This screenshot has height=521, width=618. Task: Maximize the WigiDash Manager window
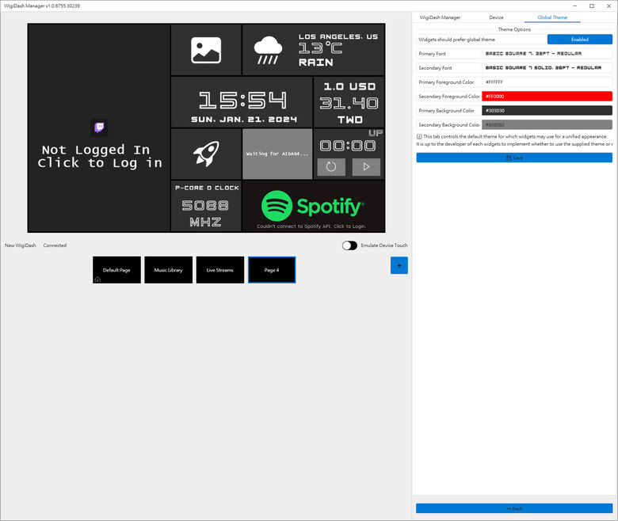point(592,6)
